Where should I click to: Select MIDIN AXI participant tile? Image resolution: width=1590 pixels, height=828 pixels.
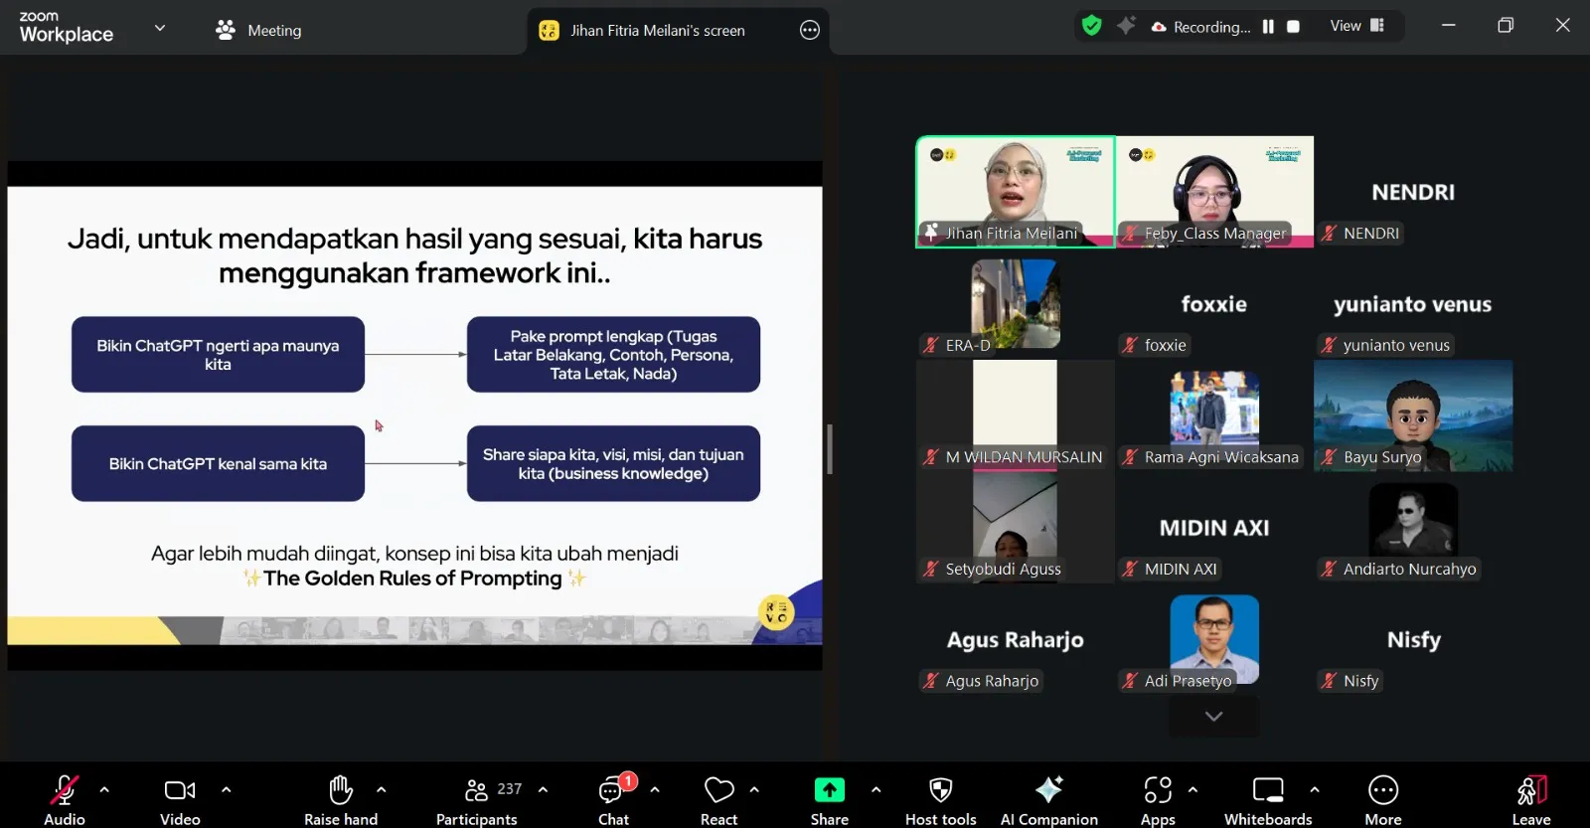click(1214, 527)
